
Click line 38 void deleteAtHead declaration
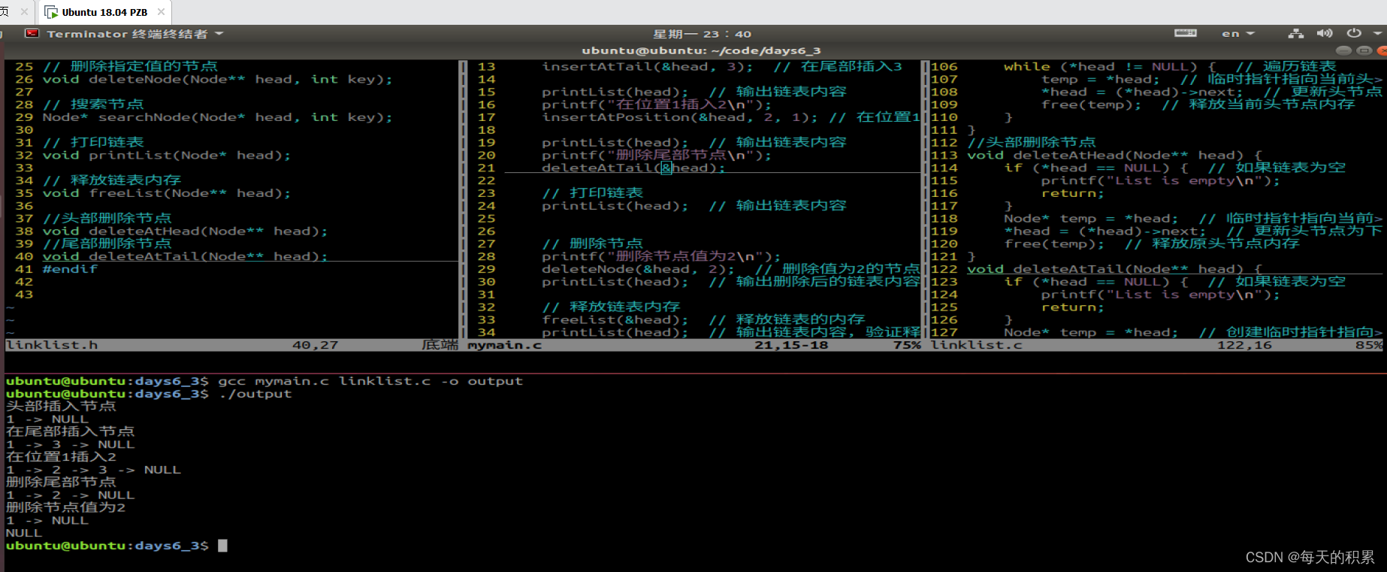tap(185, 232)
